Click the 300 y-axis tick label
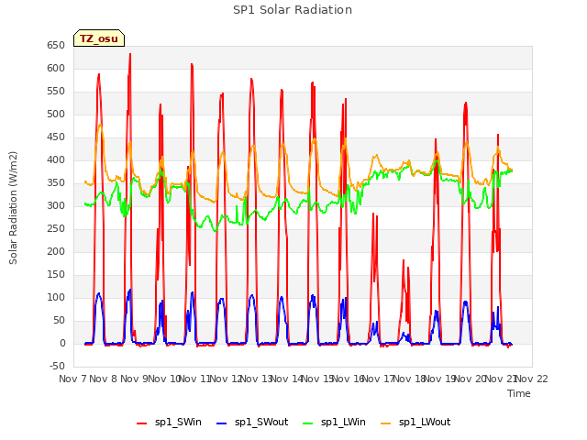Screen dimensions: 587x440 [x=56, y=205]
